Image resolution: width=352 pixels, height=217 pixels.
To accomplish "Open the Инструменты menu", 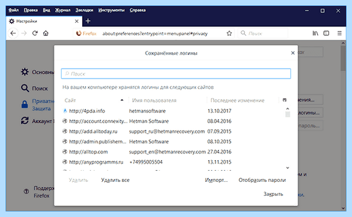I will pos(111,10).
